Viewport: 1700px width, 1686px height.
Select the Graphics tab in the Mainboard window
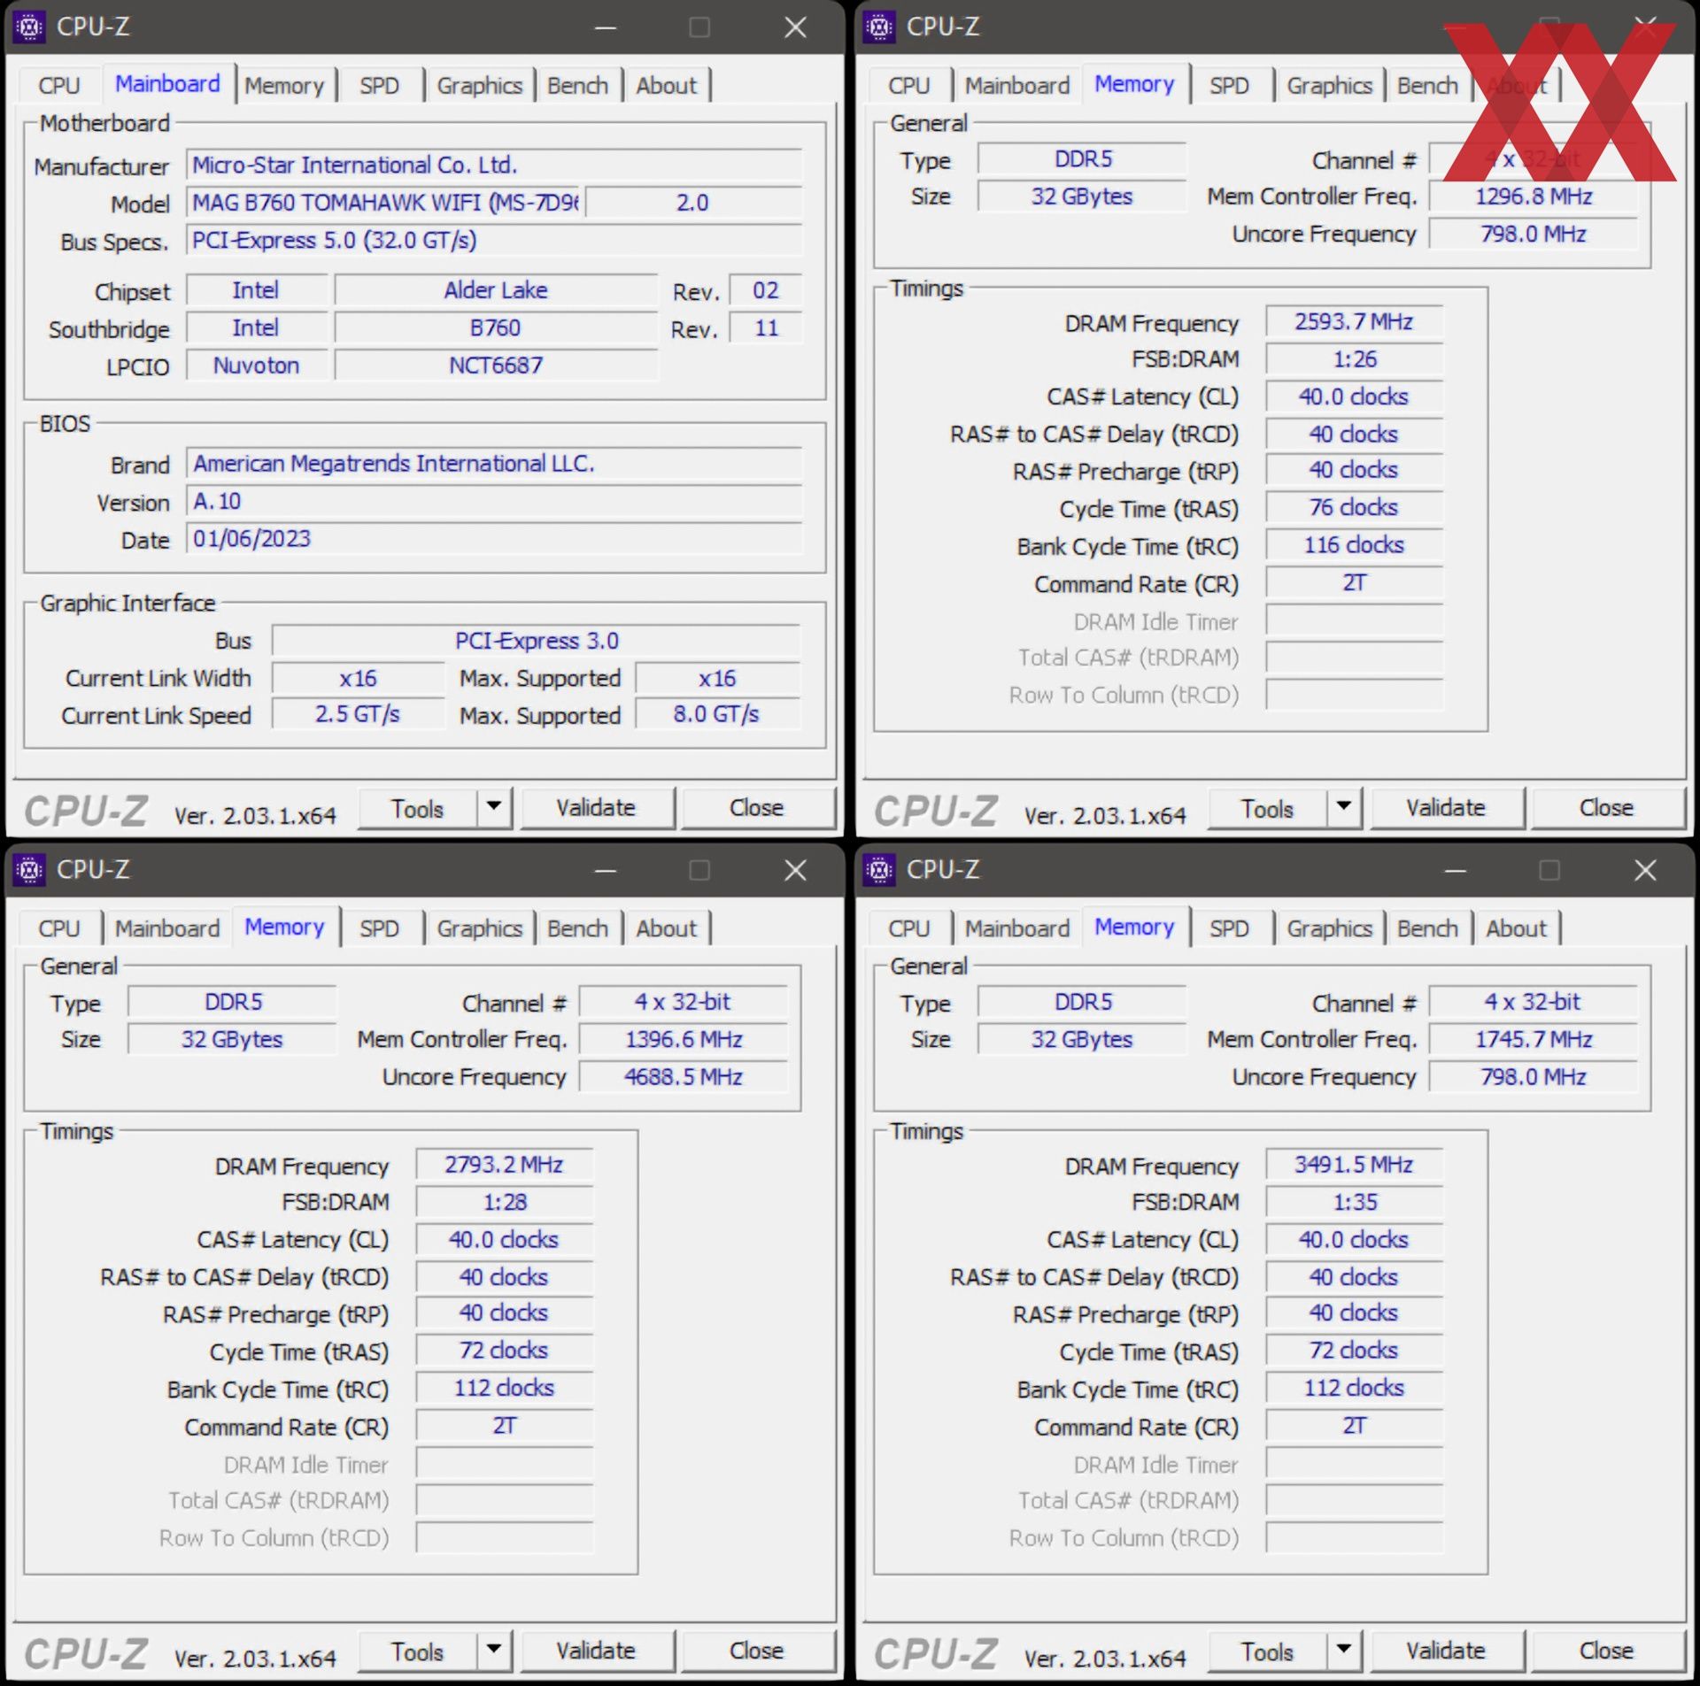479,86
